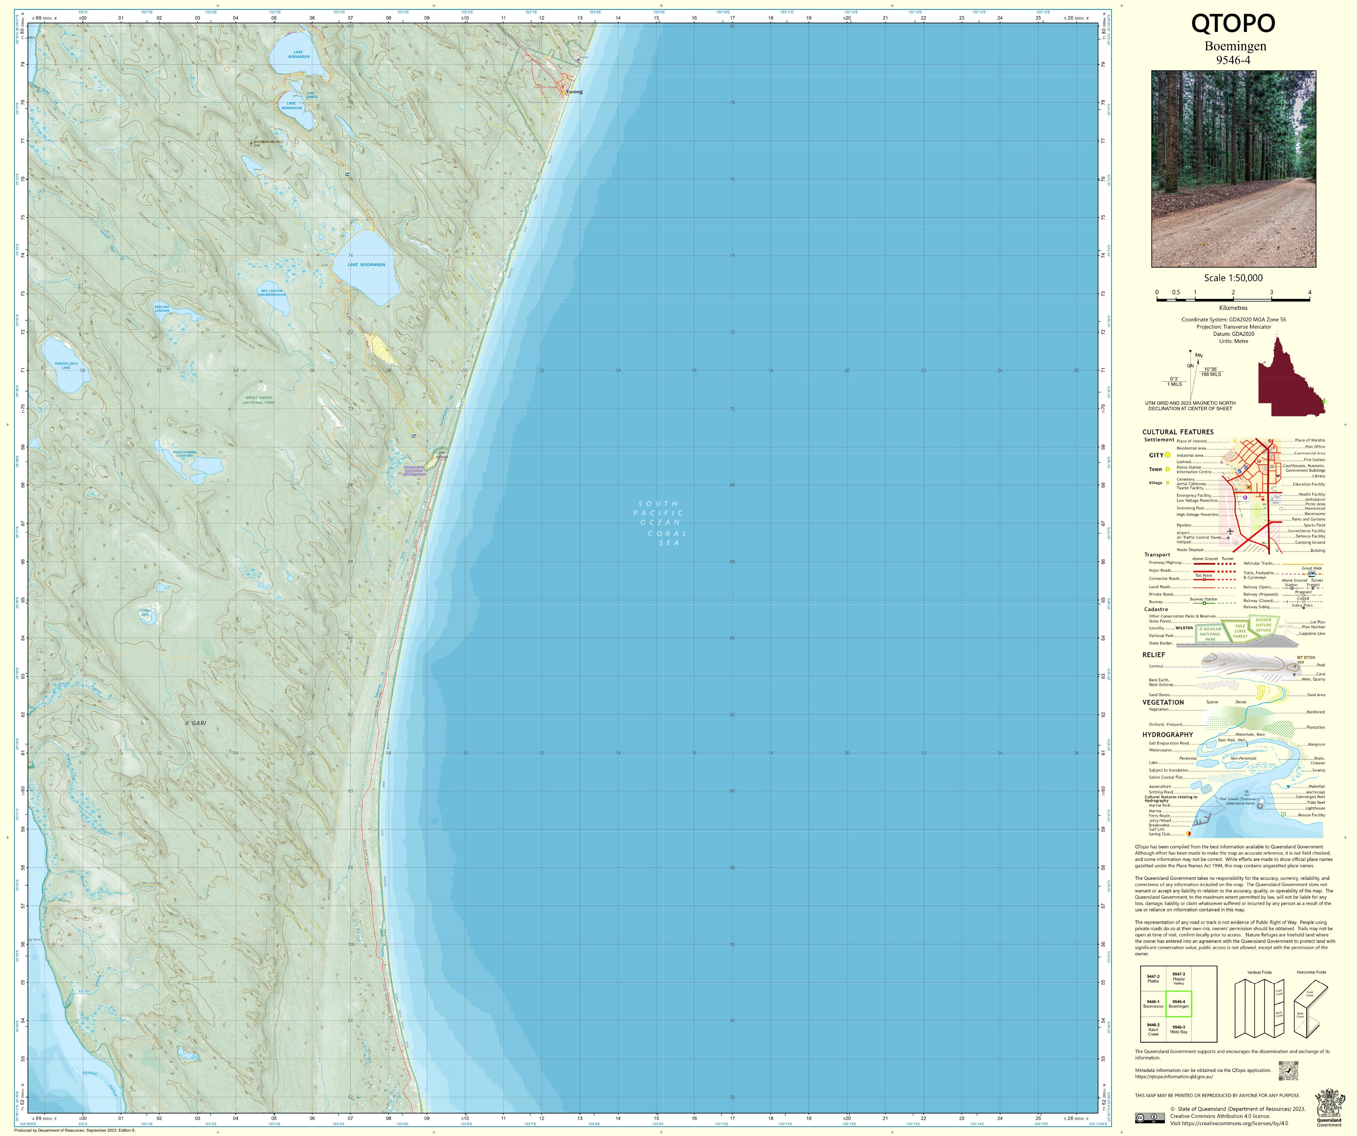Click the QR code for QTopo
The width and height of the screenshot is (1357, 1136).
pos(1288,1071)
